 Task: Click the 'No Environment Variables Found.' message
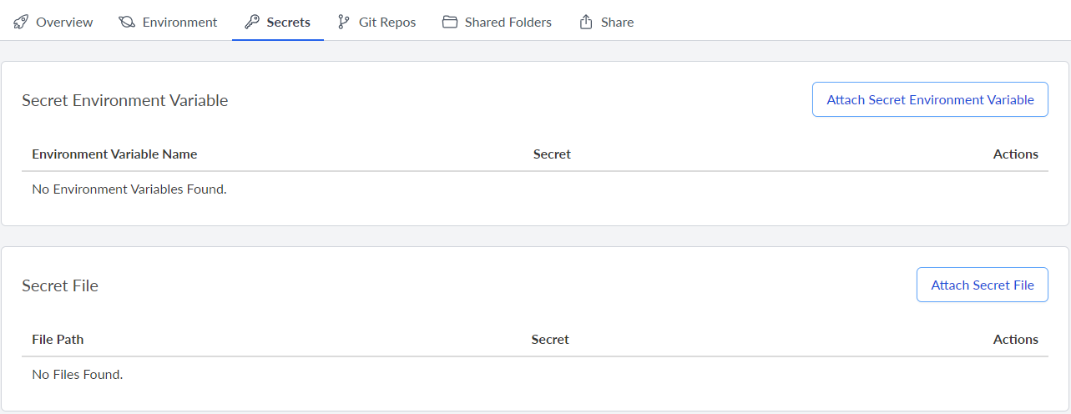point(129,189)
